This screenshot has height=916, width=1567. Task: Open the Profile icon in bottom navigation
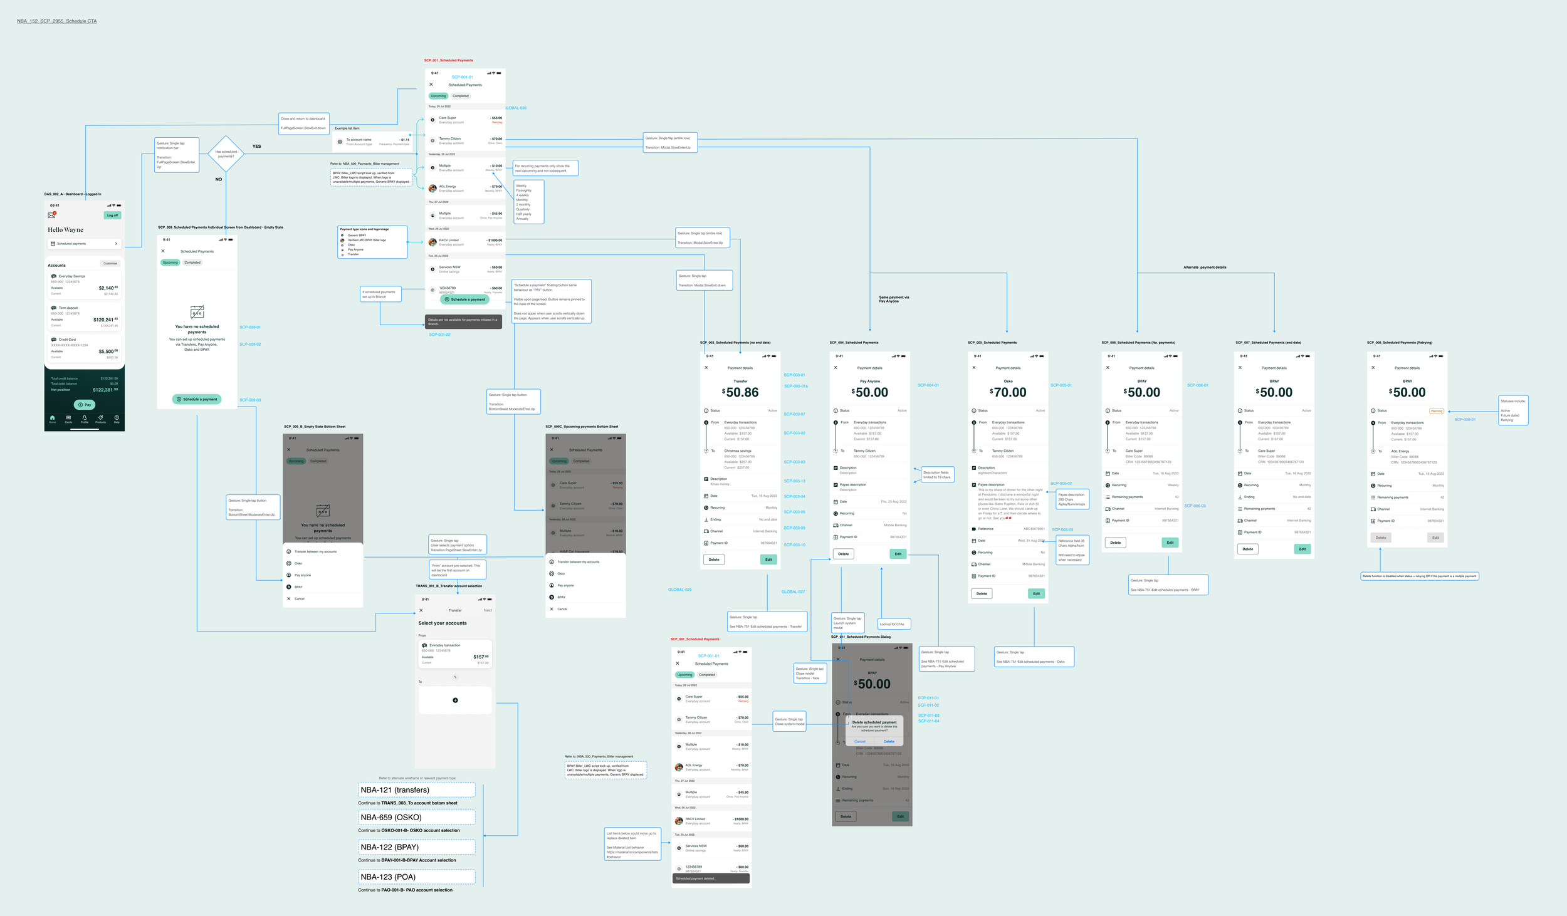(x=85, y=419)
